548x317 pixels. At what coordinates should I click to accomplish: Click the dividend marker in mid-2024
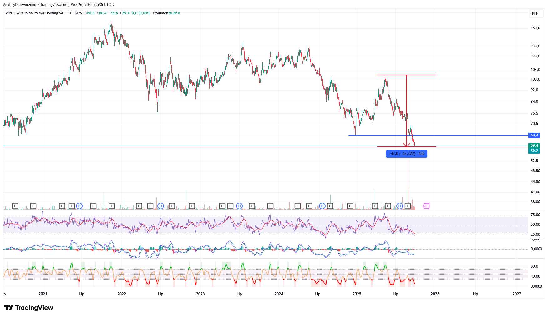[x=322, y=206]
